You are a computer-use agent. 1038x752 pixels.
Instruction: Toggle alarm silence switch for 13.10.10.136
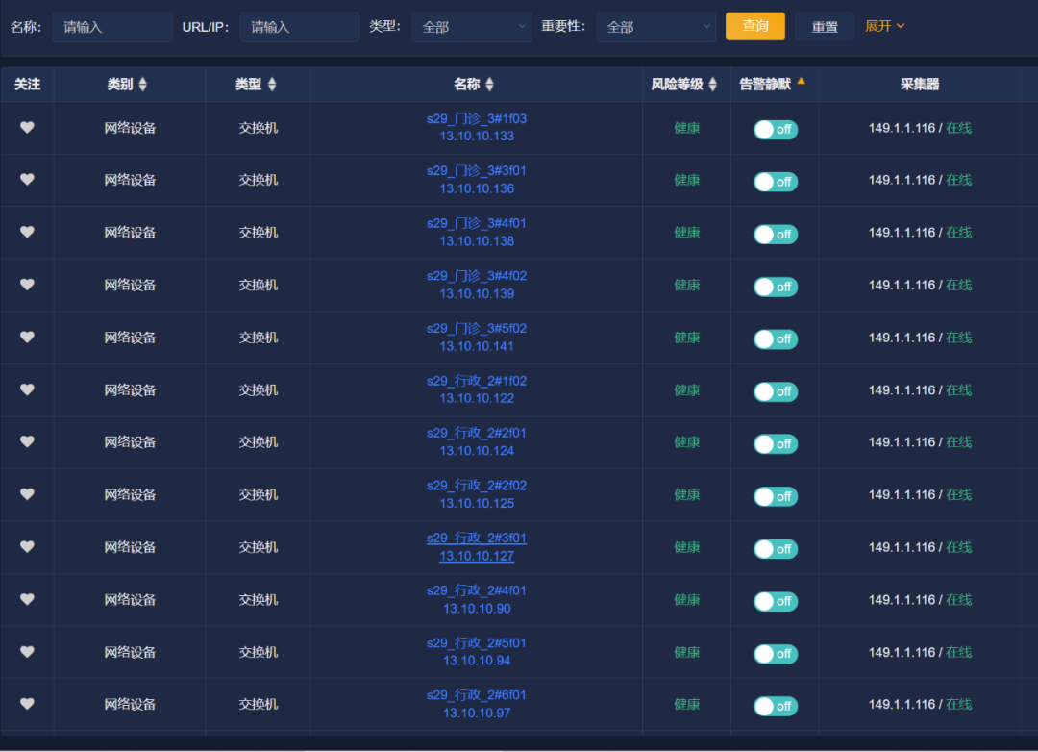[x=776, y=182]
